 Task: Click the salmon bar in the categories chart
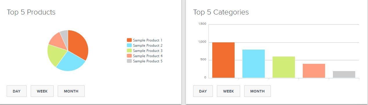point(314,71)
